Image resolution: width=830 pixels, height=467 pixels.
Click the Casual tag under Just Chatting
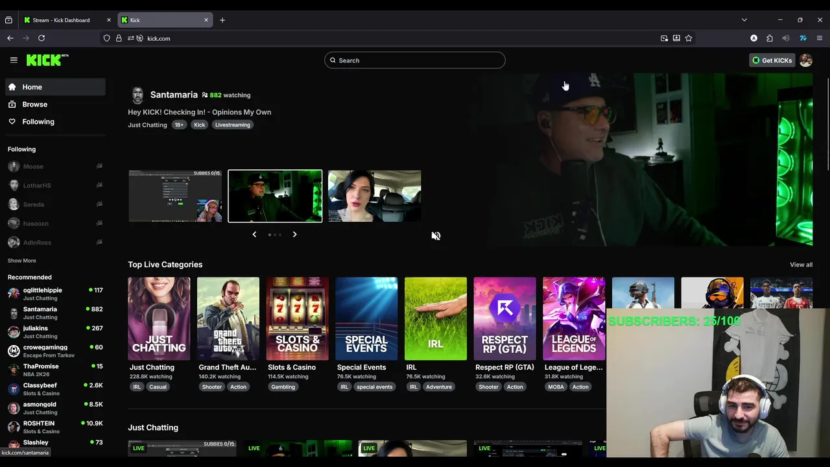tap(158, 387)
